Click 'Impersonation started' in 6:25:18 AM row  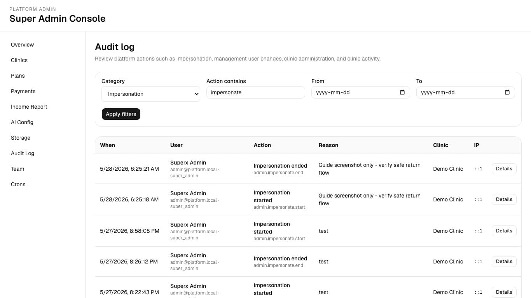tap(272, 196)
